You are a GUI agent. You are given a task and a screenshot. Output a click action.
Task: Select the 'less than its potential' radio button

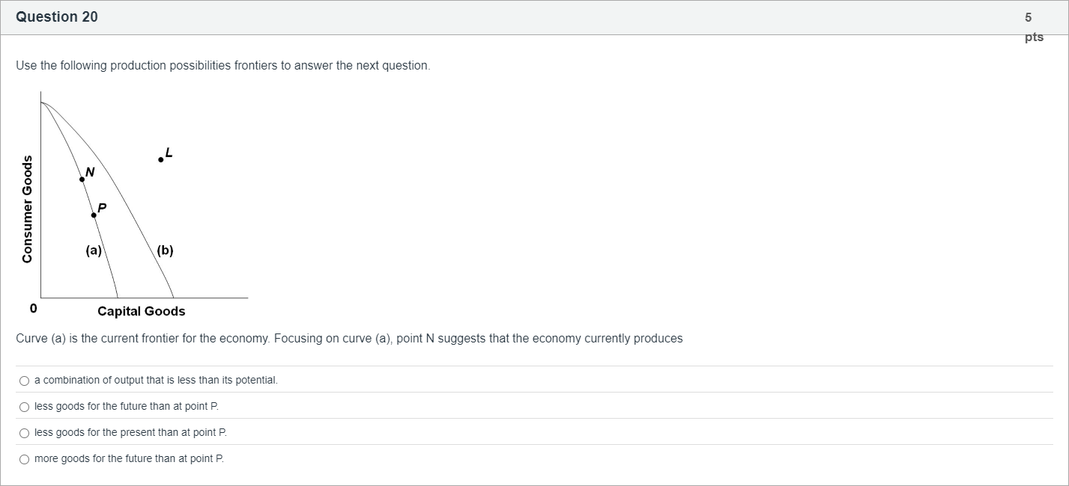25,381
